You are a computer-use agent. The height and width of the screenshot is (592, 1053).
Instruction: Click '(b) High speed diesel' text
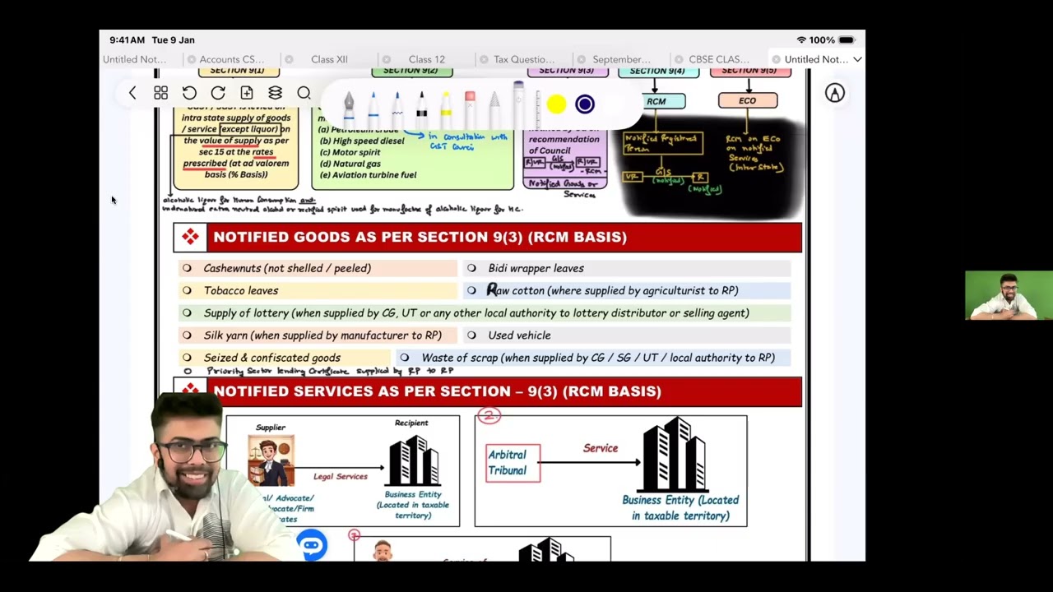361,141
